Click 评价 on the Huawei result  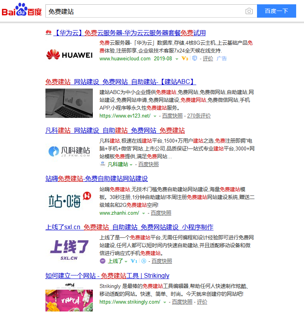[x=208, y=58]
